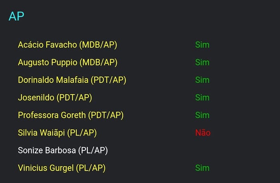The height and width of the screenshot is (183, 280).
Task: Click the red Não vote label
Action: 203,133
